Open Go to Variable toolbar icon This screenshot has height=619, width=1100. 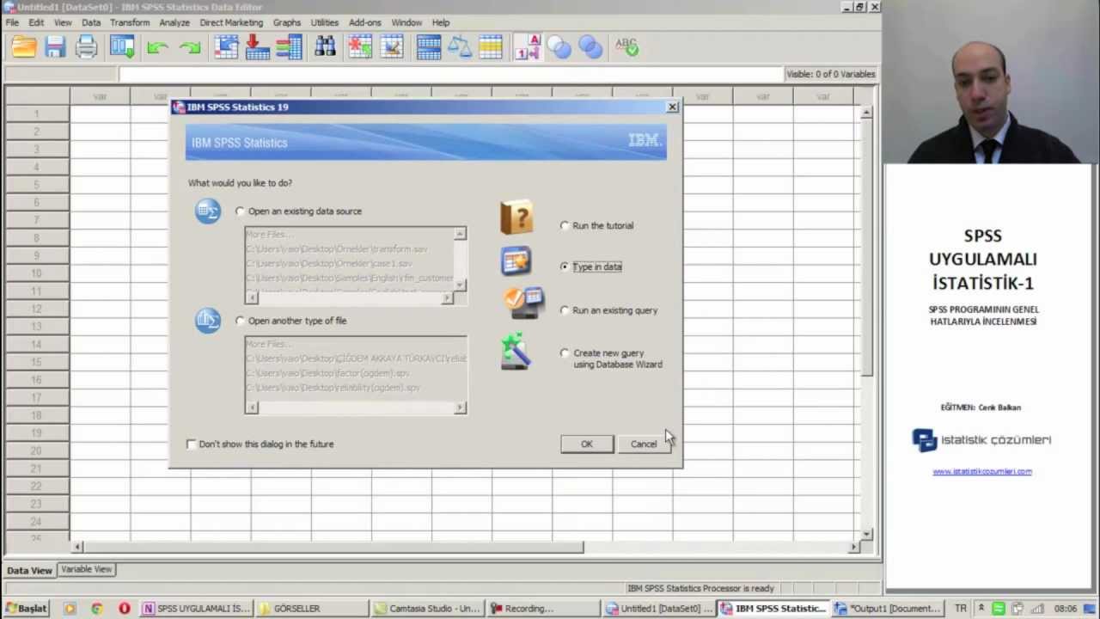[x=257, y=46]
